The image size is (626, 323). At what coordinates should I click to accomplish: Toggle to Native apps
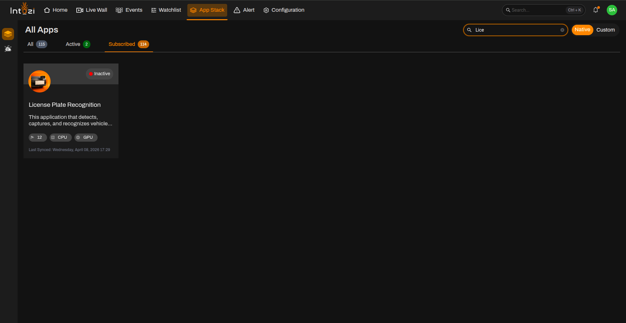[x=582, y=30]
